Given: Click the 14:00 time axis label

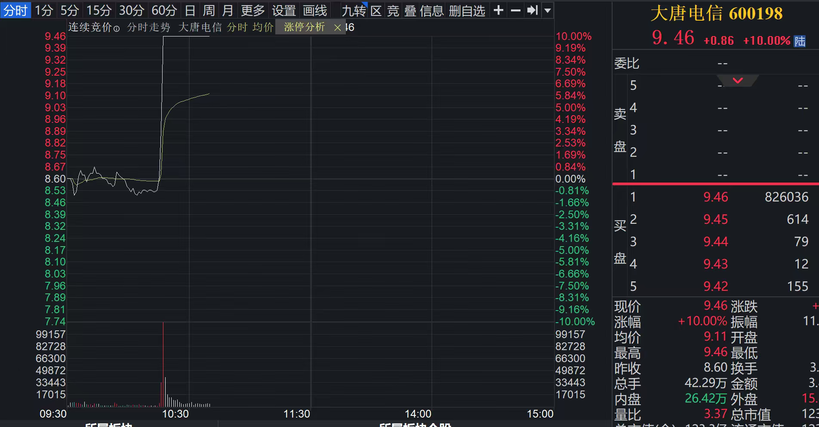Looking at the screenshot, I should [418, 414].
